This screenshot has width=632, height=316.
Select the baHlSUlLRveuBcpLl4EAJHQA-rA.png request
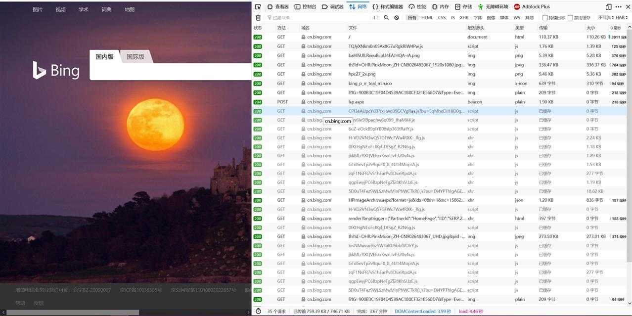[440, 55]
